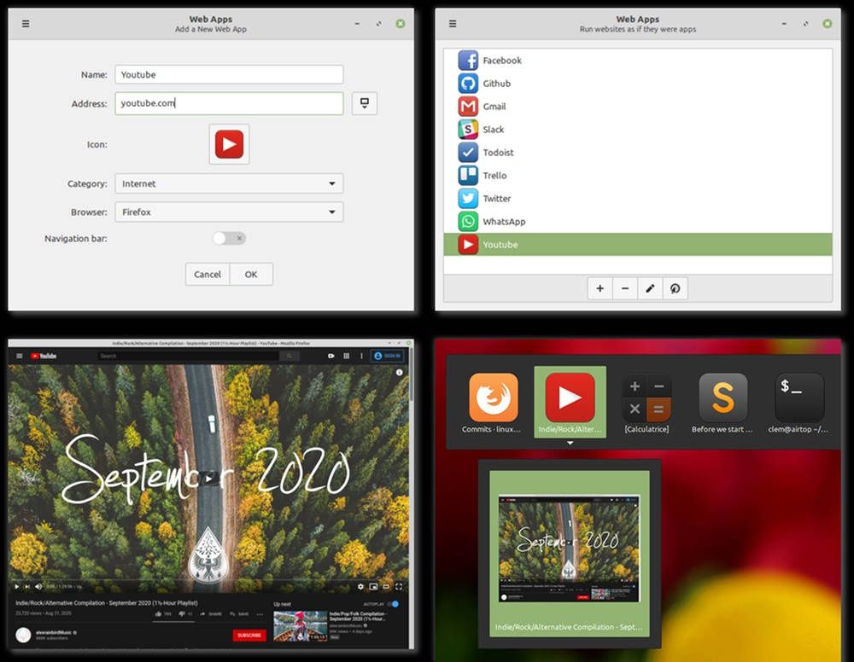Select the Github icon in the list
Viewport: 854px width, 662px height.
point(468,84)
